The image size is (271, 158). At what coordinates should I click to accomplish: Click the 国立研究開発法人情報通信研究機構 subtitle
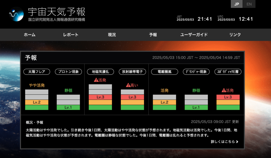57,20
